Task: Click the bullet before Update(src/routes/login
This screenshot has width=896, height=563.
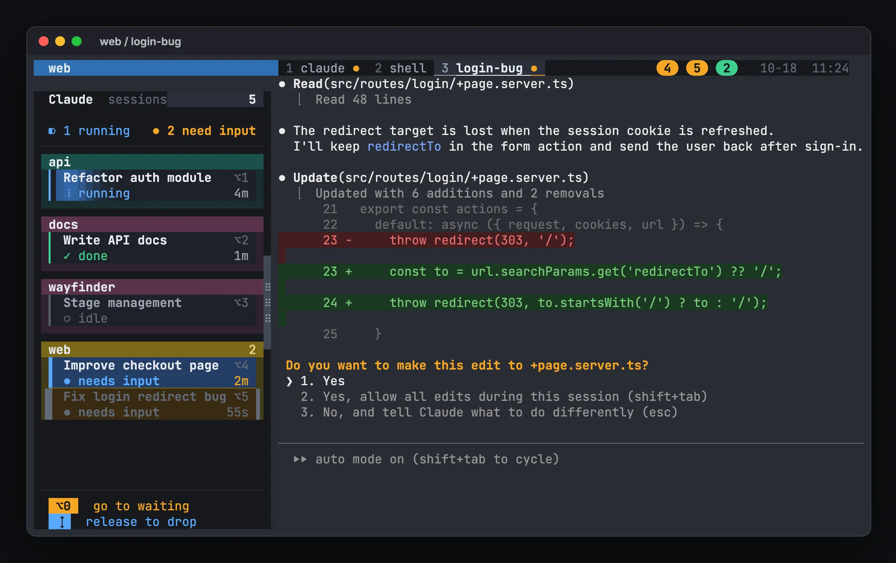Action: tap(282, 178)
